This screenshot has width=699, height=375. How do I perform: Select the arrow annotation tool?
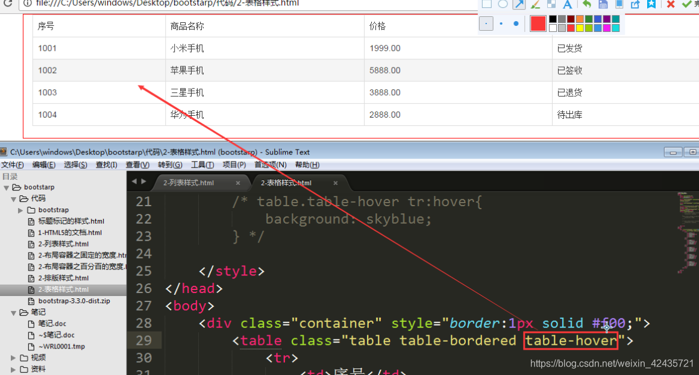[x=519, y=4]
